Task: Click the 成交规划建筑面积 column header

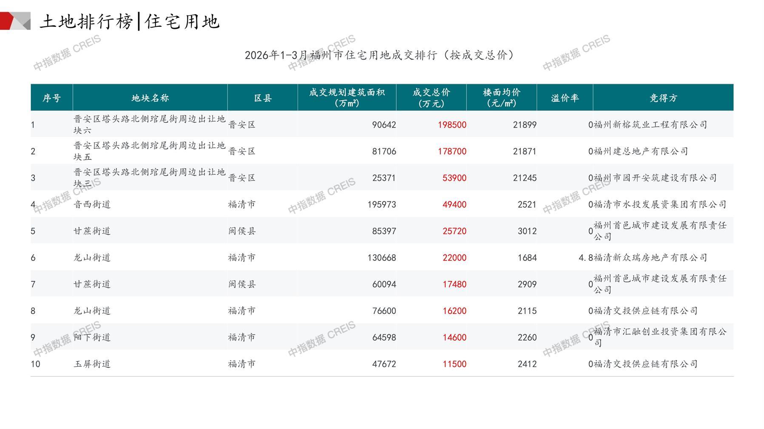Action: pyautogui.click(x=346, y=98)
